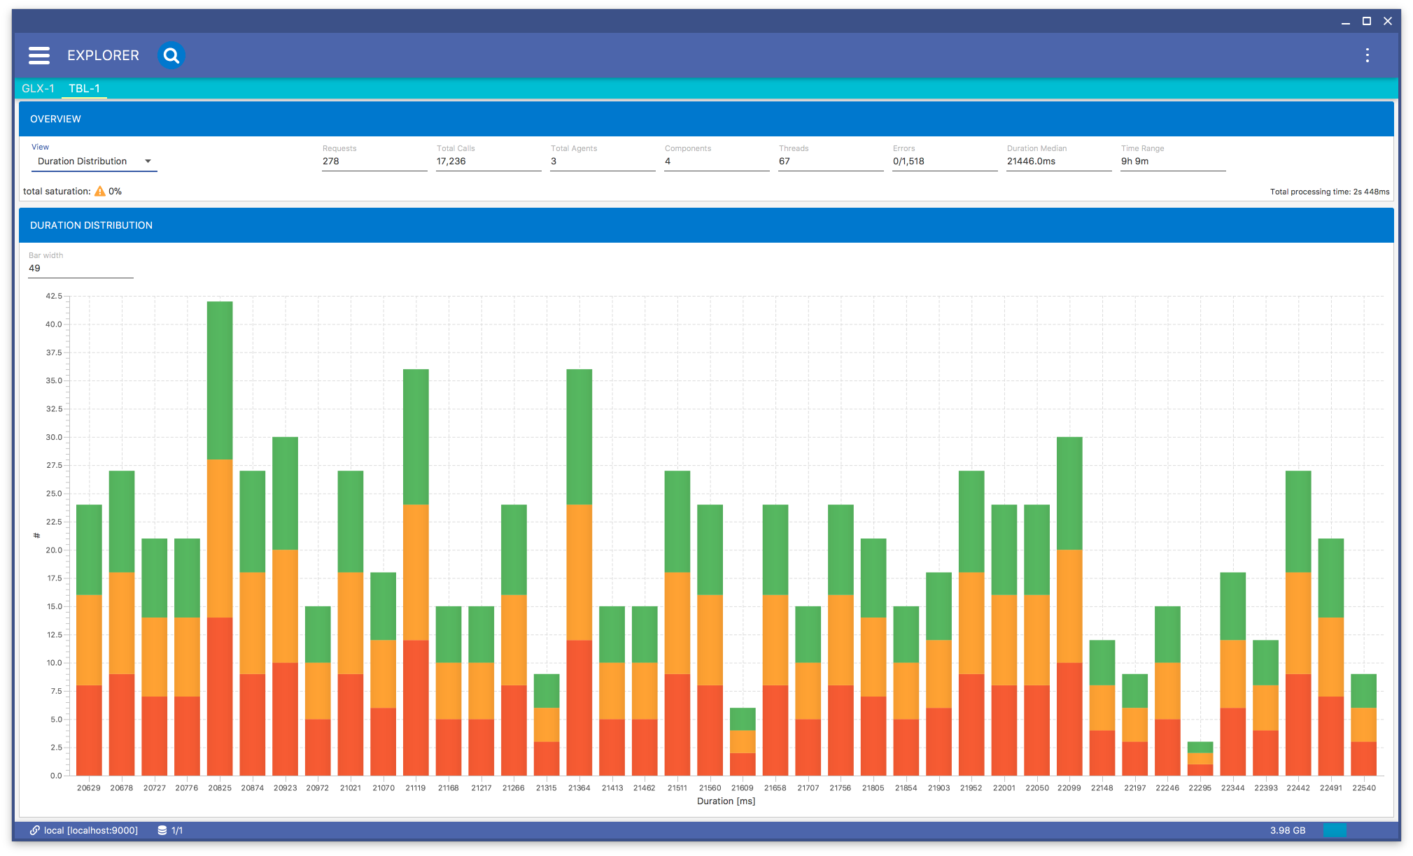1413x856 pixels.
Task: Click the bar at 22540 ms
Action: click(x=1363, y=725)
